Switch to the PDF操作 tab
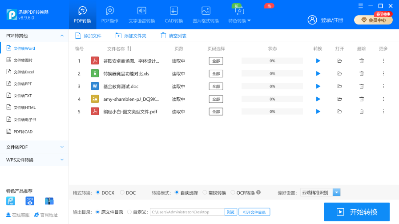This screenshot has height=224, width=399. pyautogui.click(x=110, y=15)
